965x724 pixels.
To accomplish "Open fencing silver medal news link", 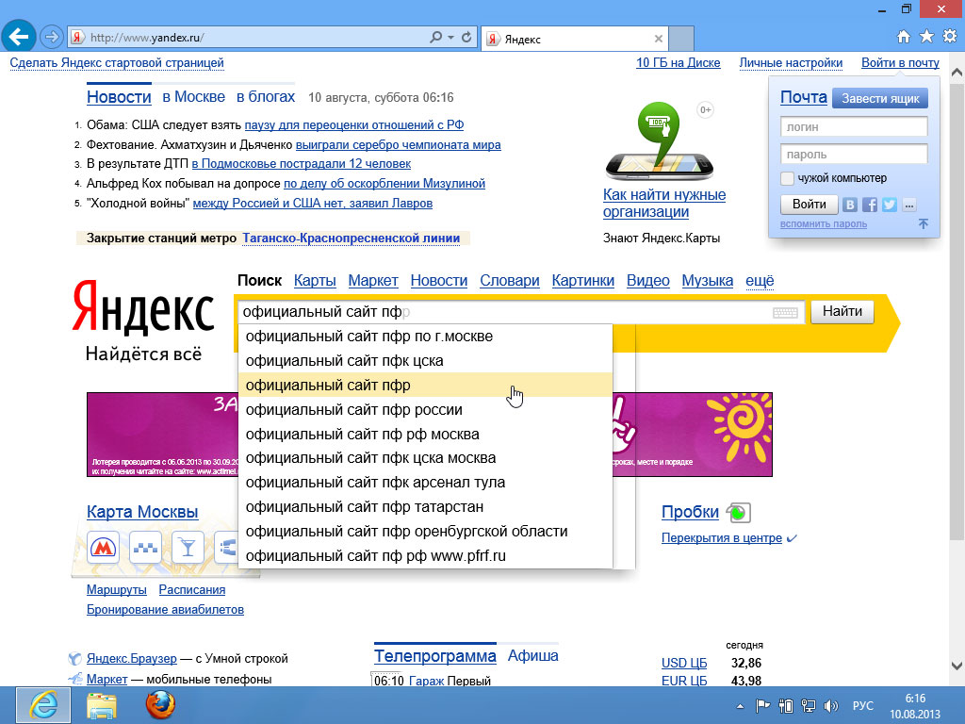I will point(399,144).
